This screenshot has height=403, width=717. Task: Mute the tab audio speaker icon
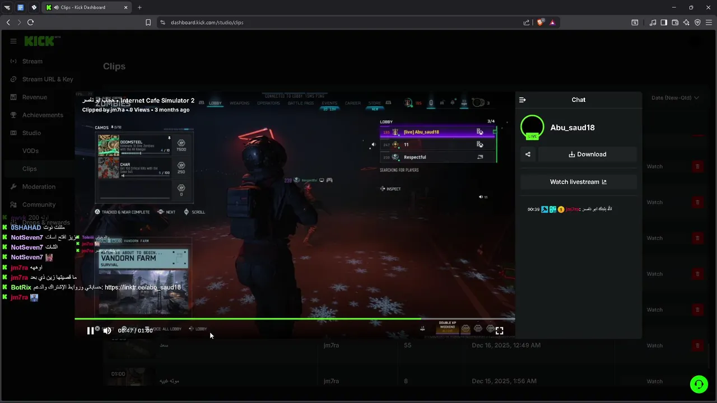pos(57,7)
